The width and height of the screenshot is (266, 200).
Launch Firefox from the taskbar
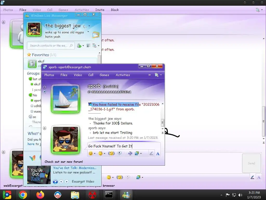tap(40, 195)
